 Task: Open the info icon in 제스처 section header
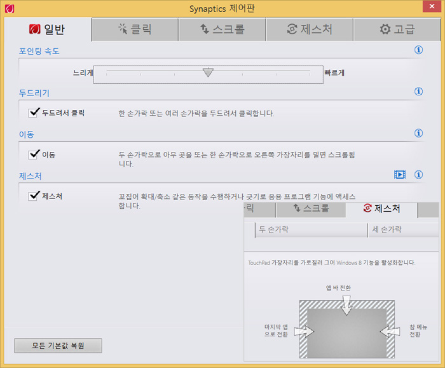point(418,175)
